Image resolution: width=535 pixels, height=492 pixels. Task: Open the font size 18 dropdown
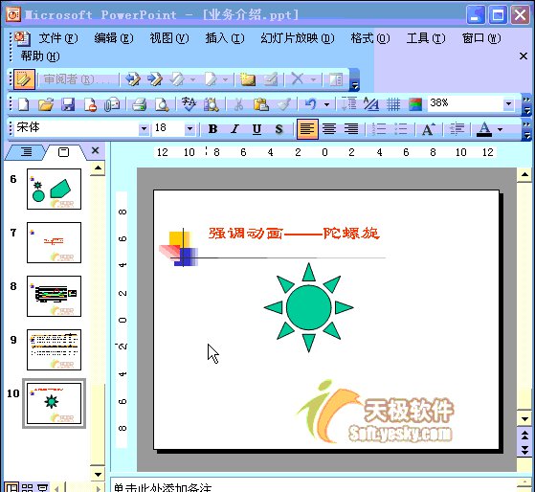click(190, 129)
